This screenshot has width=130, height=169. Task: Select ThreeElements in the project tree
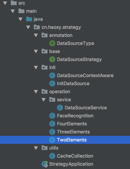click(73, 132)
